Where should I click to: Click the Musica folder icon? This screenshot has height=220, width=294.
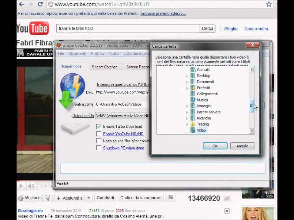click(193, 100)
